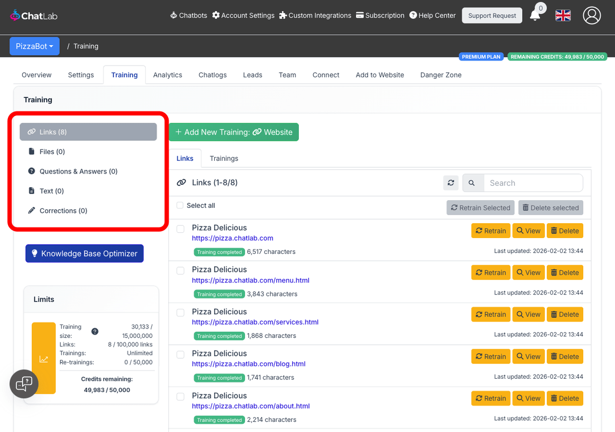Change language via the flag selector
The height and width of the screenshot is (432, 615).
click(563, 15)
